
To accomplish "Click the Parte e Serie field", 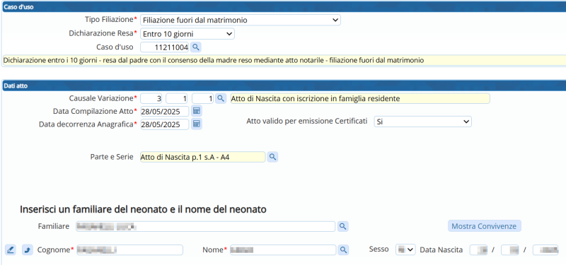I will pos(202,157).
